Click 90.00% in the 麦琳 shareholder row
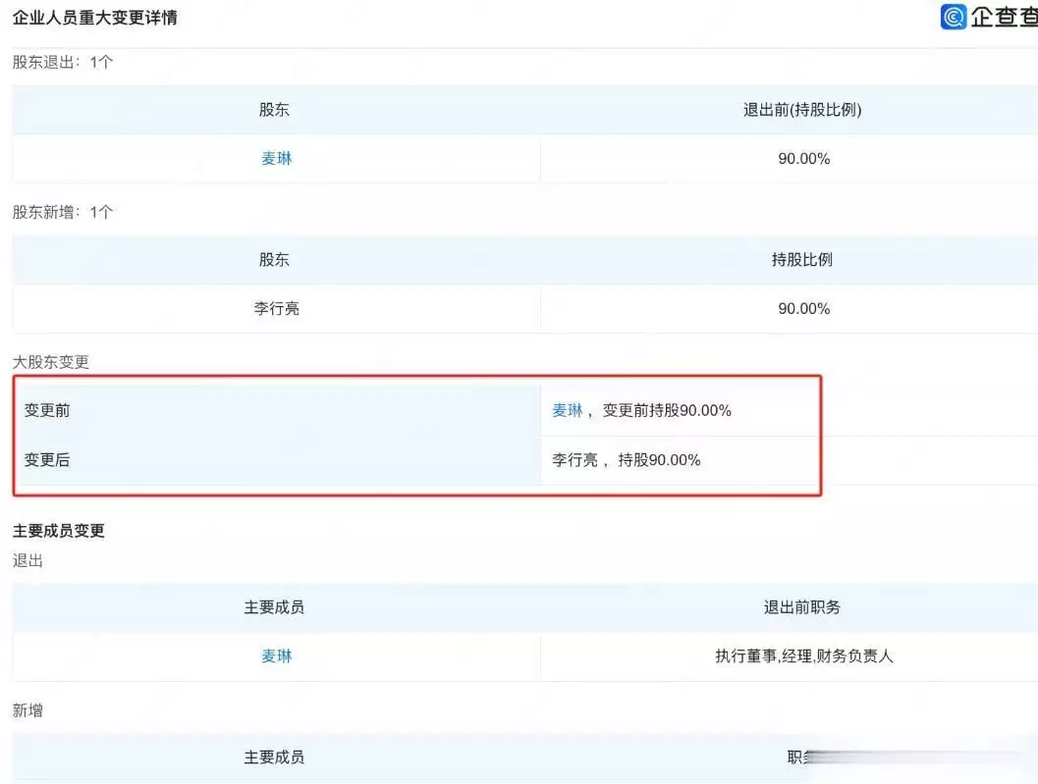The width and height of the screenshot is (1038, 784). pyautogui.click(x=803, y=159)
